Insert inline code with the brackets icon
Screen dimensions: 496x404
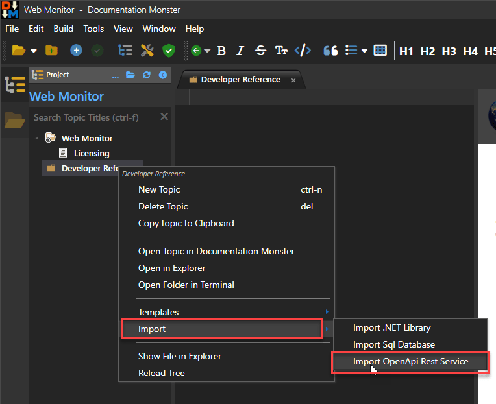coord(303,51)
